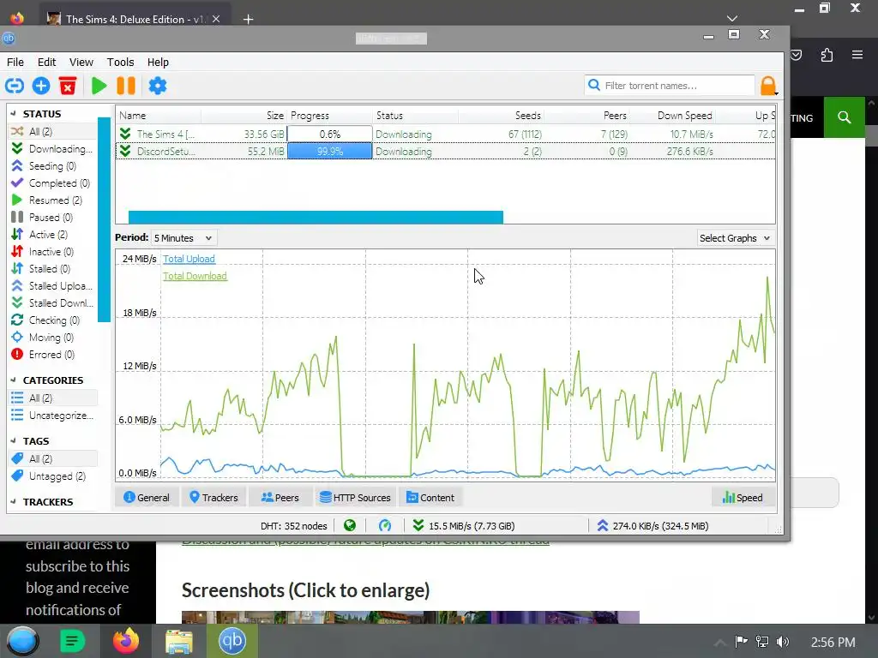The width and height of the screenshot is (878, 658).
Task: Filter by Checking (0) status
Action: pos(52,320)
